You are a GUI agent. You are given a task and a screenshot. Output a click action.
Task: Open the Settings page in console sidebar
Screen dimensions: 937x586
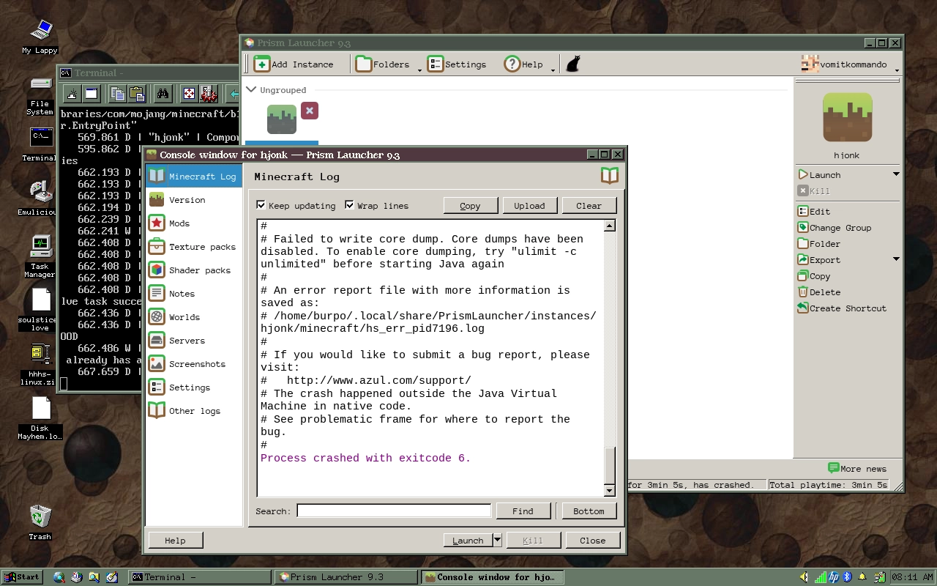pyautogui.click(x=194, y=387)
